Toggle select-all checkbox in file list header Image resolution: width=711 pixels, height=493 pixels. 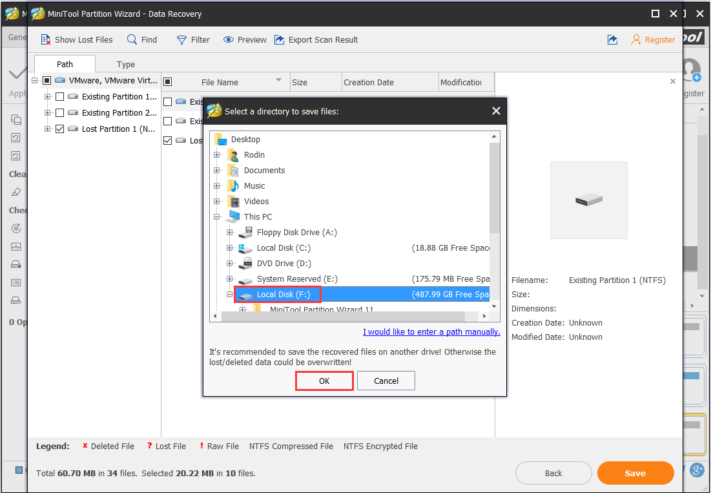pos(167,81)
